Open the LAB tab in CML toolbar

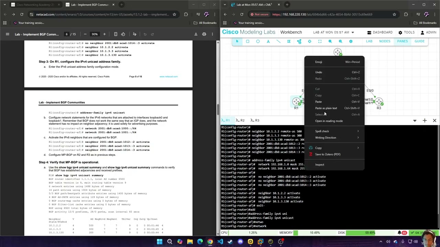coord(369,41)
